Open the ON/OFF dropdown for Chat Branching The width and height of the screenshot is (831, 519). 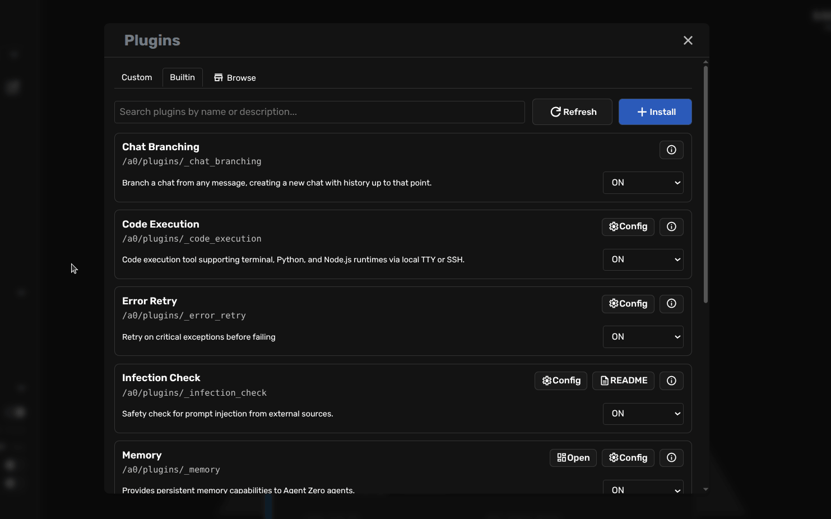pos(643,183)
